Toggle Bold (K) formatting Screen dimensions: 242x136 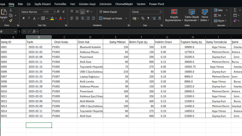(24, 18)
